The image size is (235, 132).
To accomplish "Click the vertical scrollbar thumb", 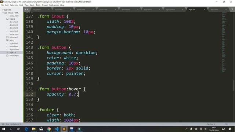I will (x=234, y=85).
